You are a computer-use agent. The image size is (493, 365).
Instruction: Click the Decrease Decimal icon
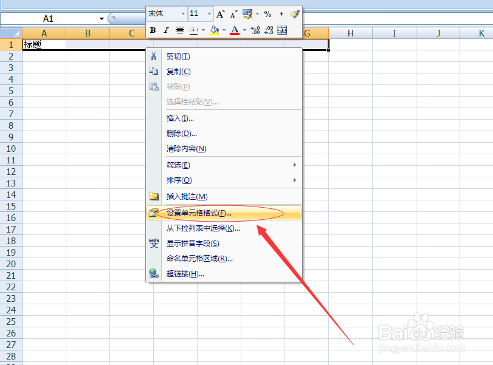(267, 30)
